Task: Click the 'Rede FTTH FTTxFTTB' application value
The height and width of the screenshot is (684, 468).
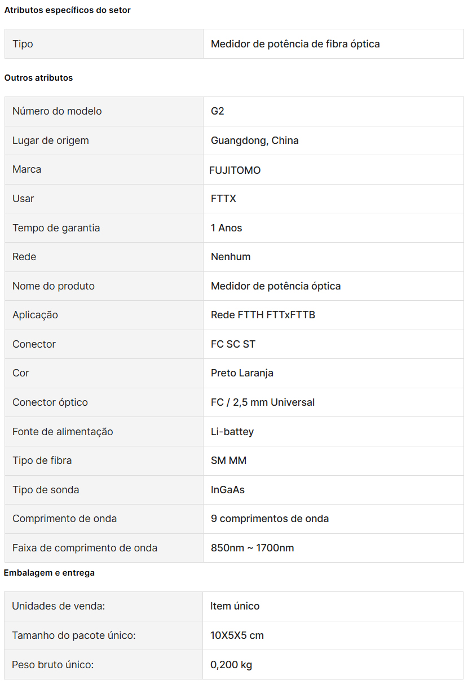Action: (x=263, y=315)
